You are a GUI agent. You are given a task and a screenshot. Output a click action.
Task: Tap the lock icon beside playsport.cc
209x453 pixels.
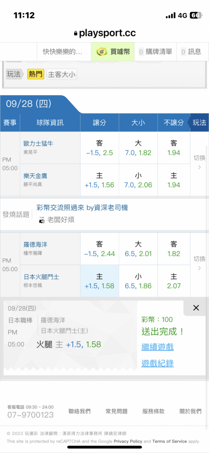point(76,34)
